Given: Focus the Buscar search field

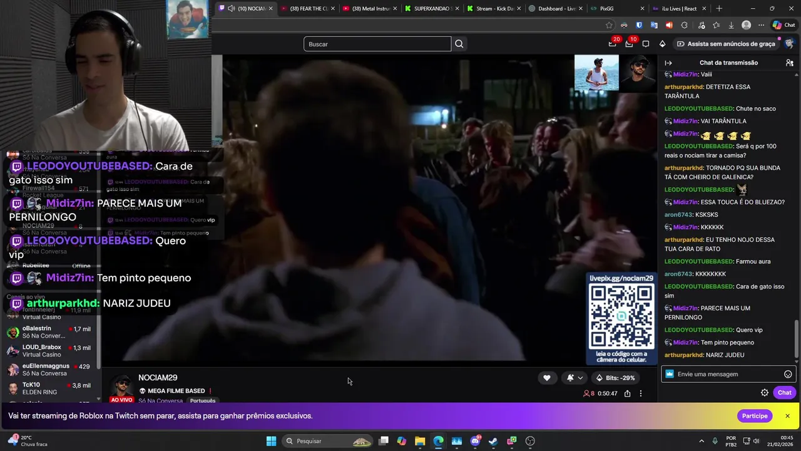Looking at the screenshot, I should tap(377, 44).
